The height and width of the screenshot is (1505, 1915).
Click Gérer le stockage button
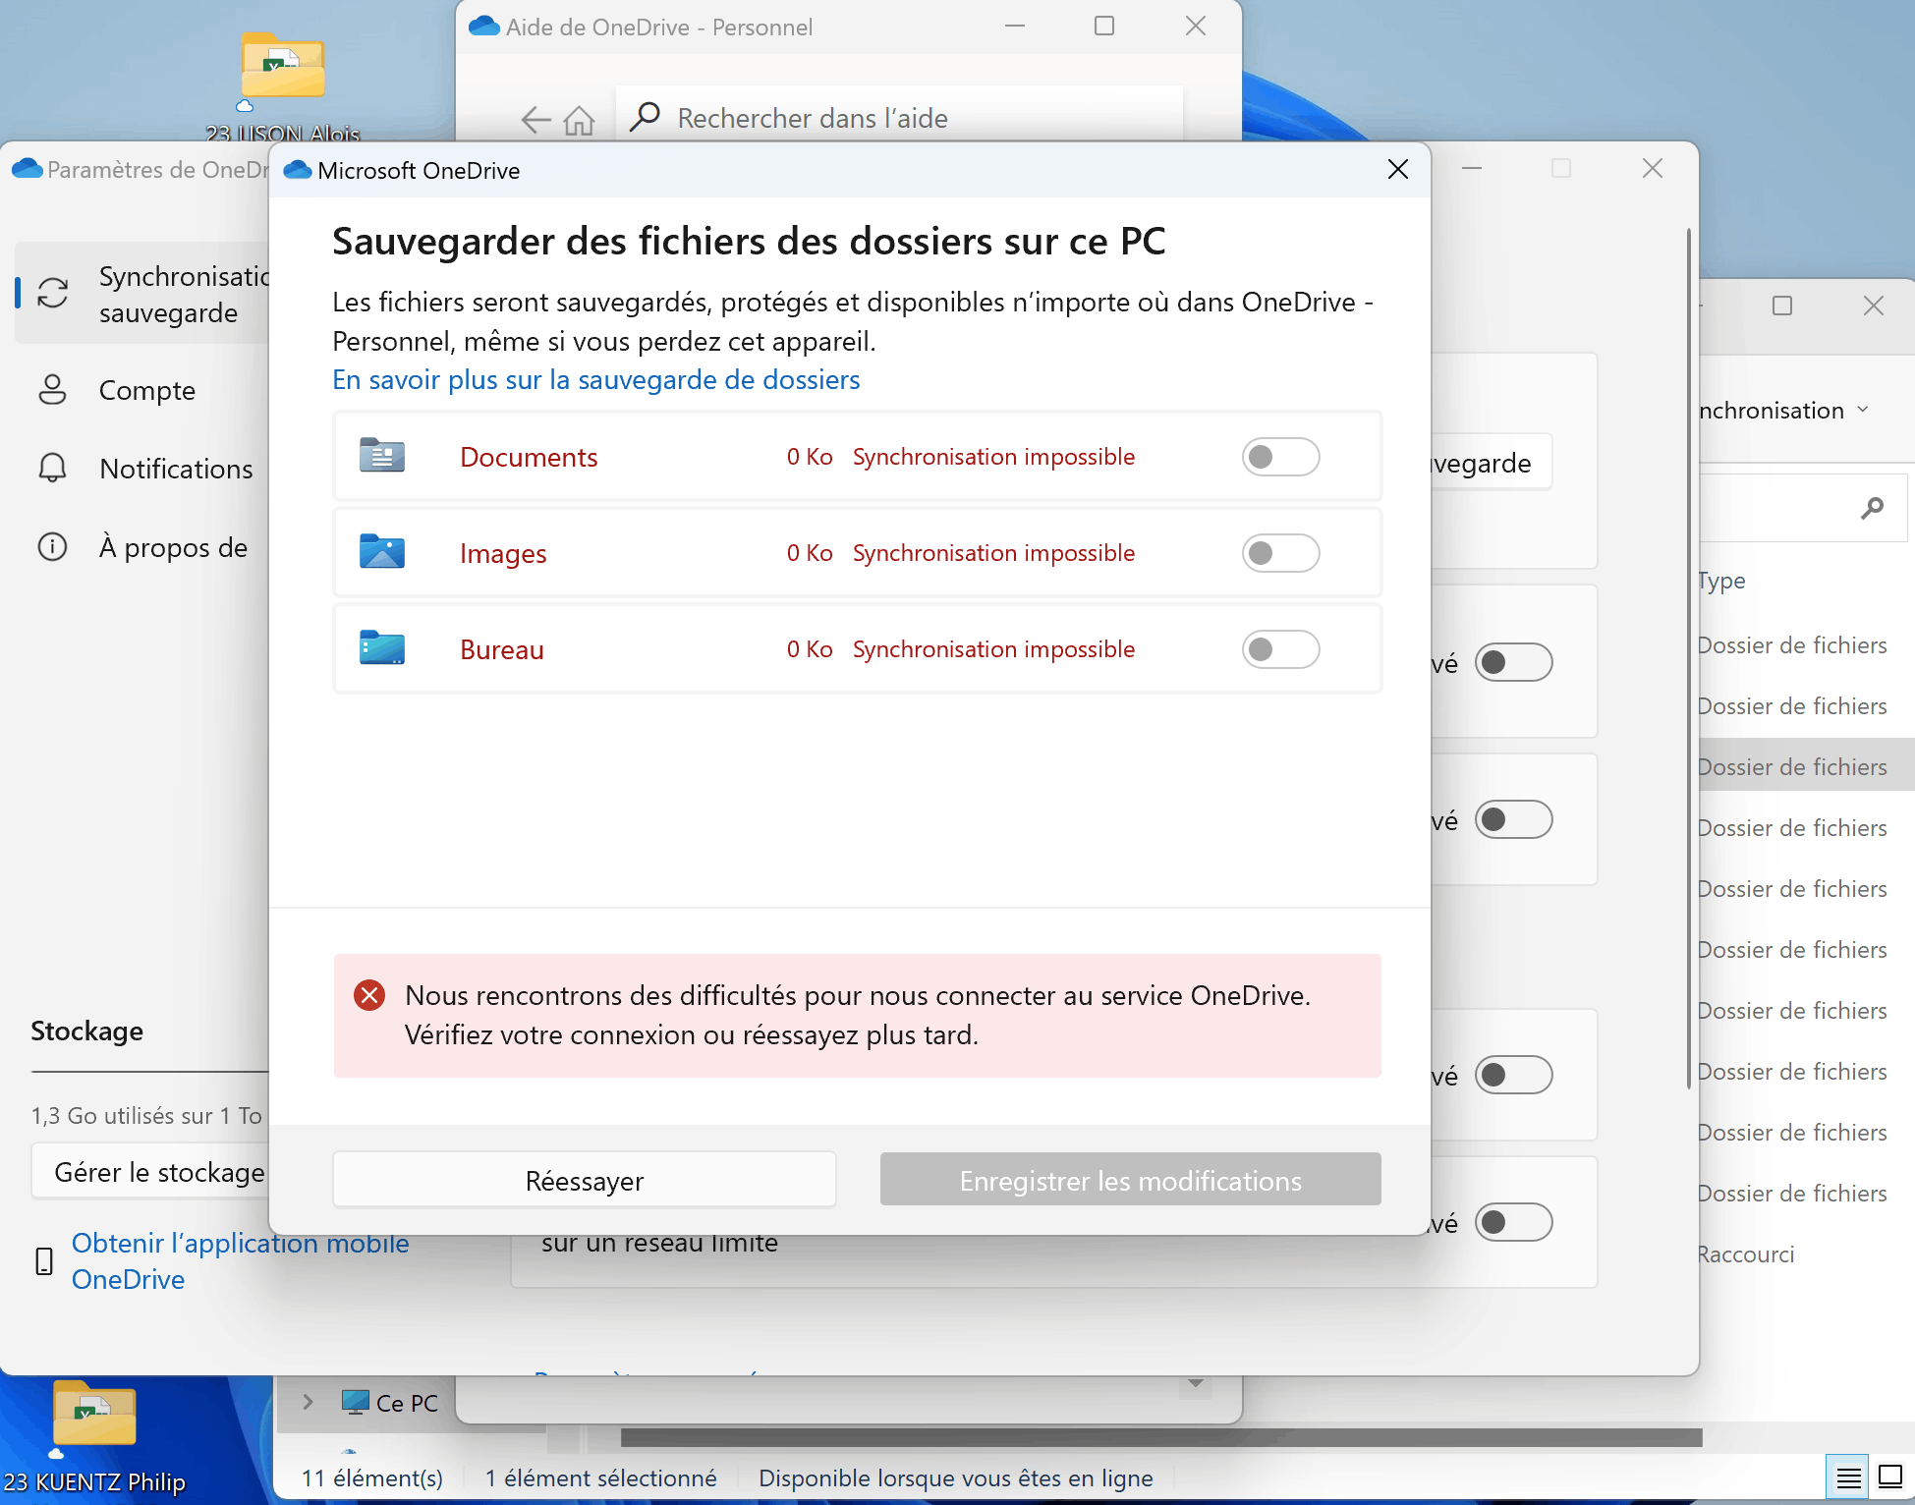(x=152, y=1172)
